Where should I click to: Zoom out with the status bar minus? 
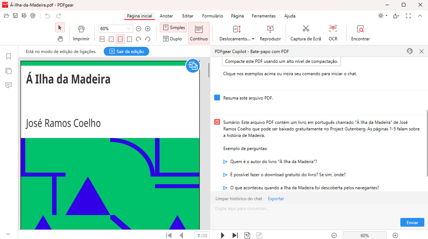(x=334, y=235)
